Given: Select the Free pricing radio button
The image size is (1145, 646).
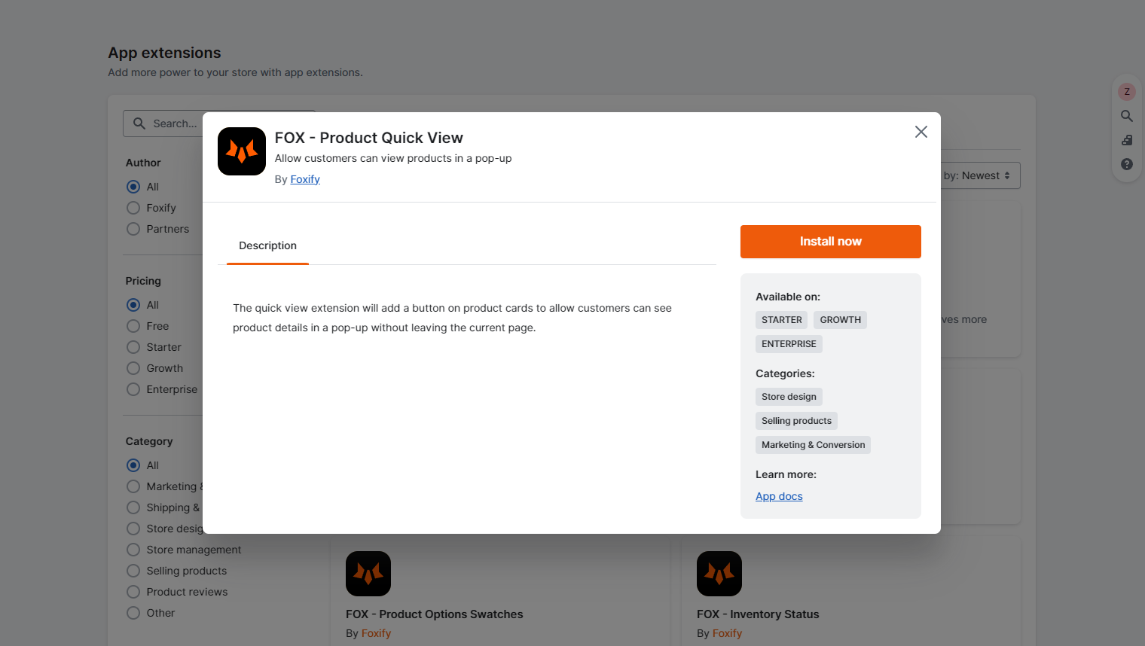Looking at the screenshot, I should pos(133,326).
